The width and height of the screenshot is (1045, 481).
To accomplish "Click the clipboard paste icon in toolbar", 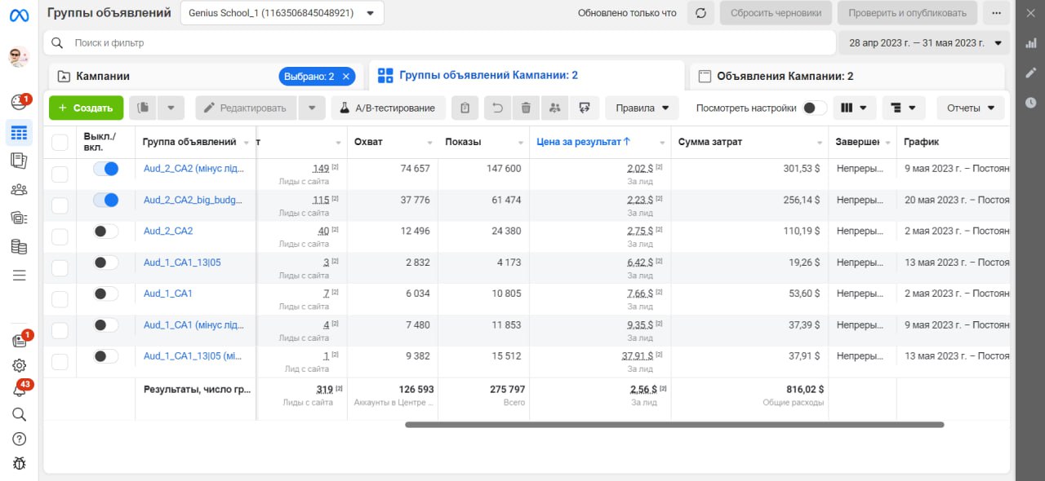I will click(x=465, y=108).
